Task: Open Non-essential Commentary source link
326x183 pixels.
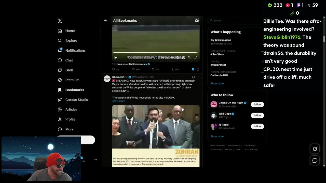Action: (x=132, y=64)
